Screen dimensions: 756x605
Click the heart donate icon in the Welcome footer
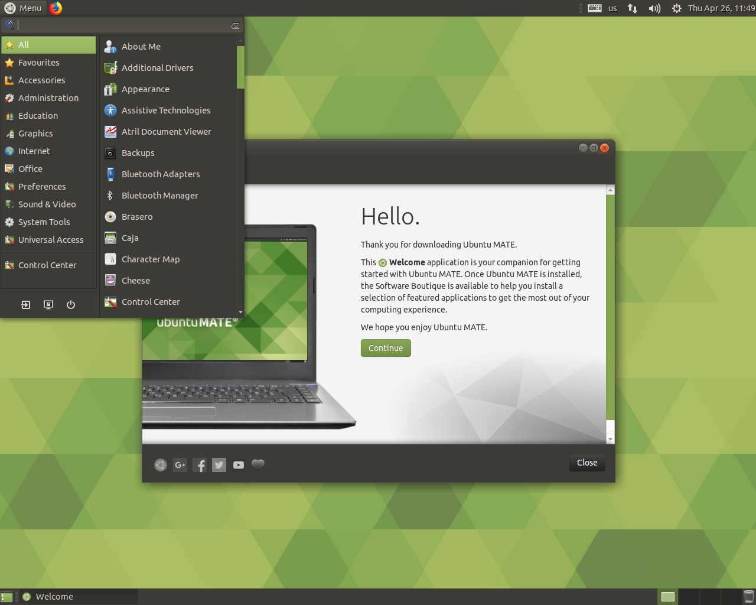[x=258, y=464]
